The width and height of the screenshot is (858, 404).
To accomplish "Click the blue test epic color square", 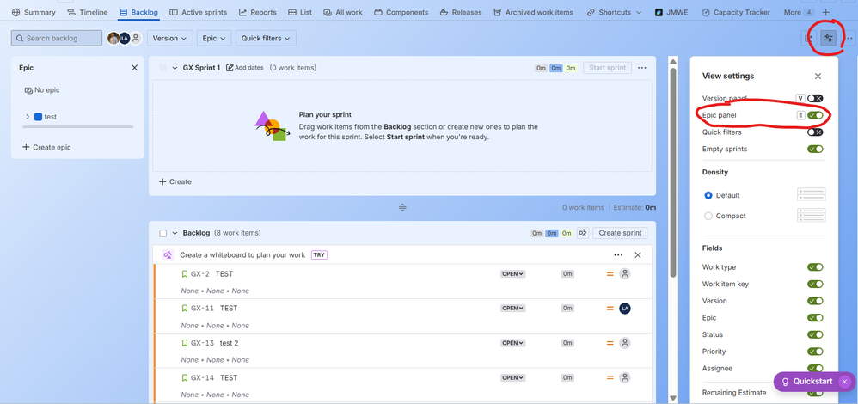I will click(x=39, y=117).
